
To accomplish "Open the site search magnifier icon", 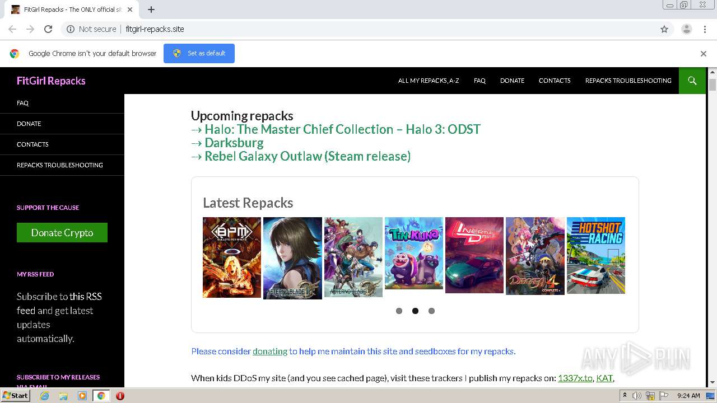I will click(x=692, y=81).
